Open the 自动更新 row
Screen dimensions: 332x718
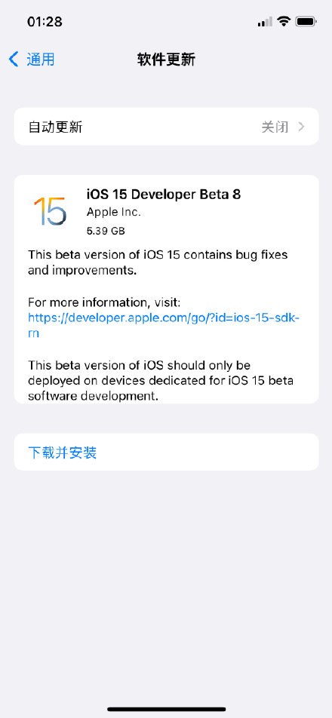click(x=166, y=127)
